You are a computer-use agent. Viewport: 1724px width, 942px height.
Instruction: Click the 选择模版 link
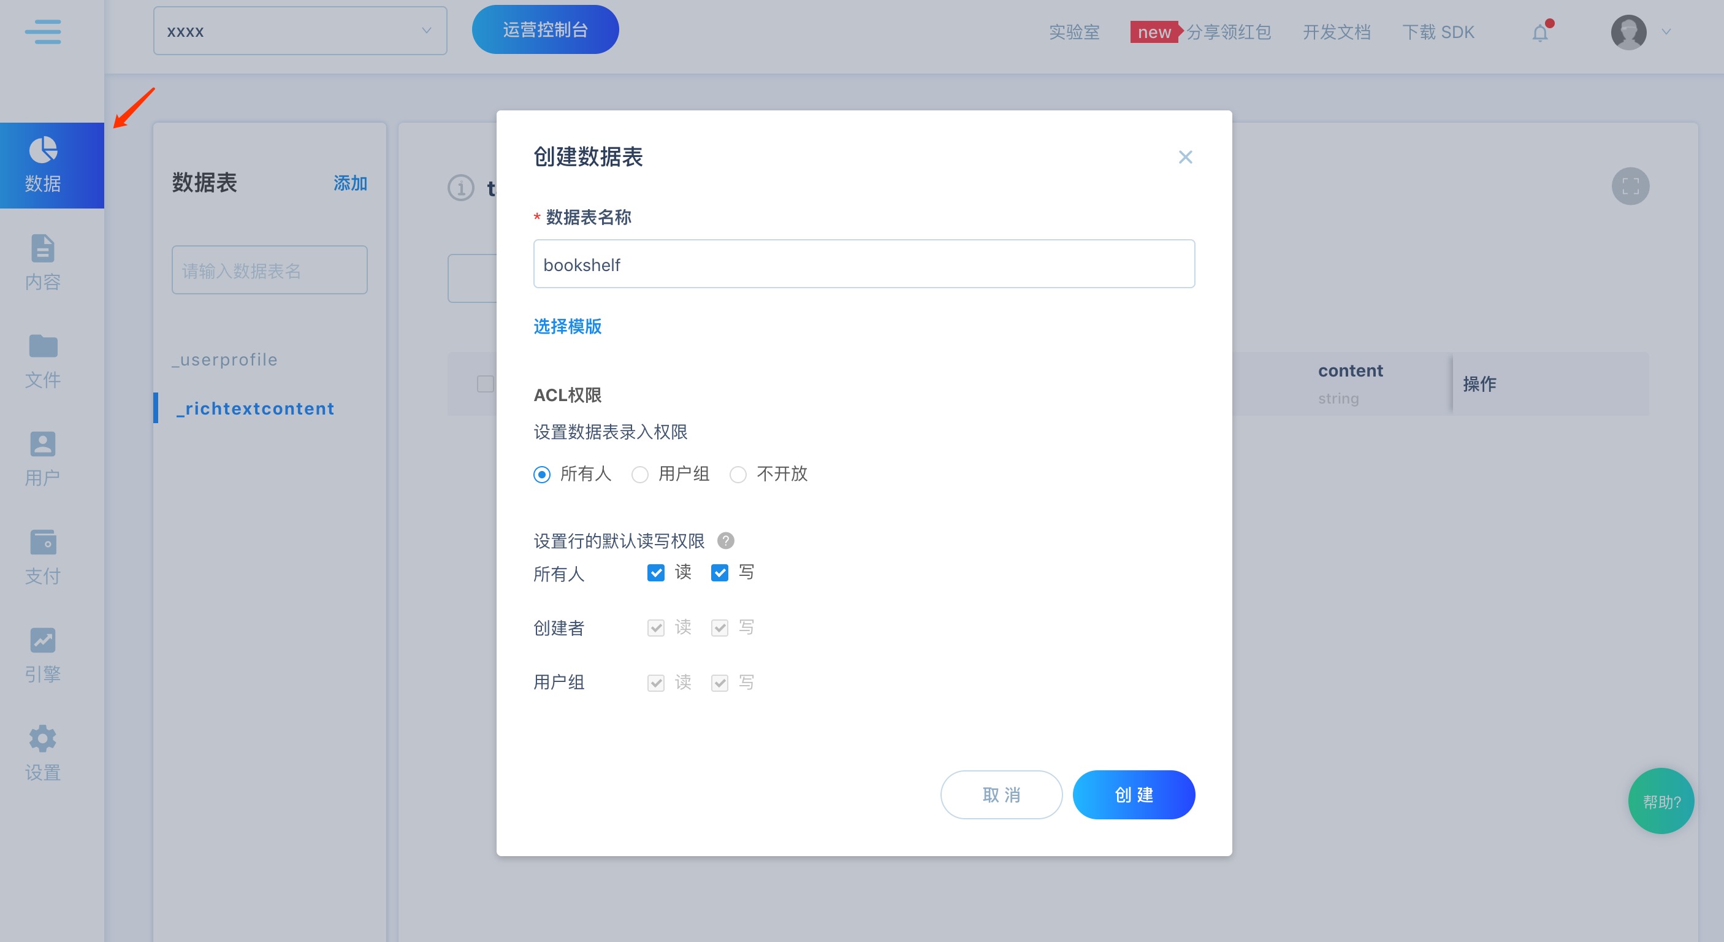(567, 326)
